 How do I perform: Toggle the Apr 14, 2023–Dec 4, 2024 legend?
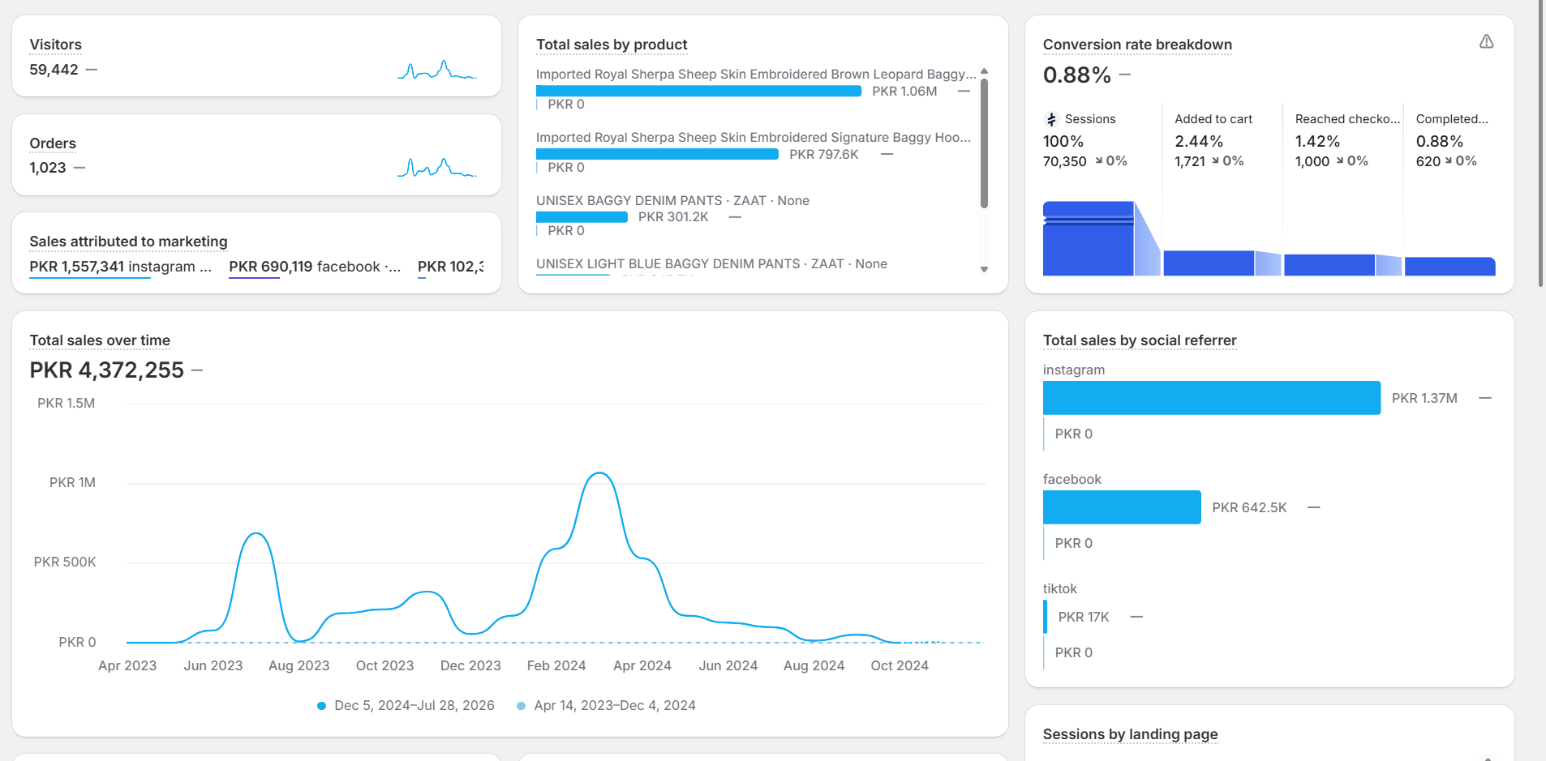pos(606,705)
